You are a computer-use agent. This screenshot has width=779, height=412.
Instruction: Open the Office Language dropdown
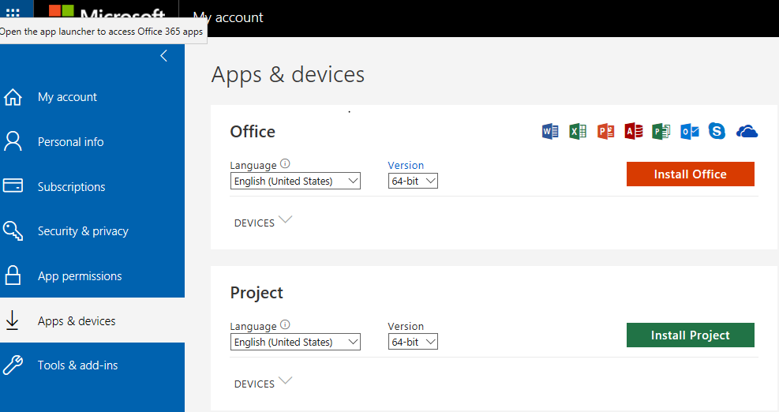click(x=296, y=181)
